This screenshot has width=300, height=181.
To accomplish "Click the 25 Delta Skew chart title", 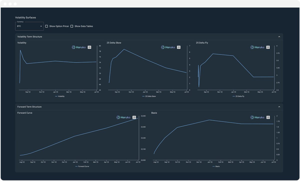I will point(114,43).
